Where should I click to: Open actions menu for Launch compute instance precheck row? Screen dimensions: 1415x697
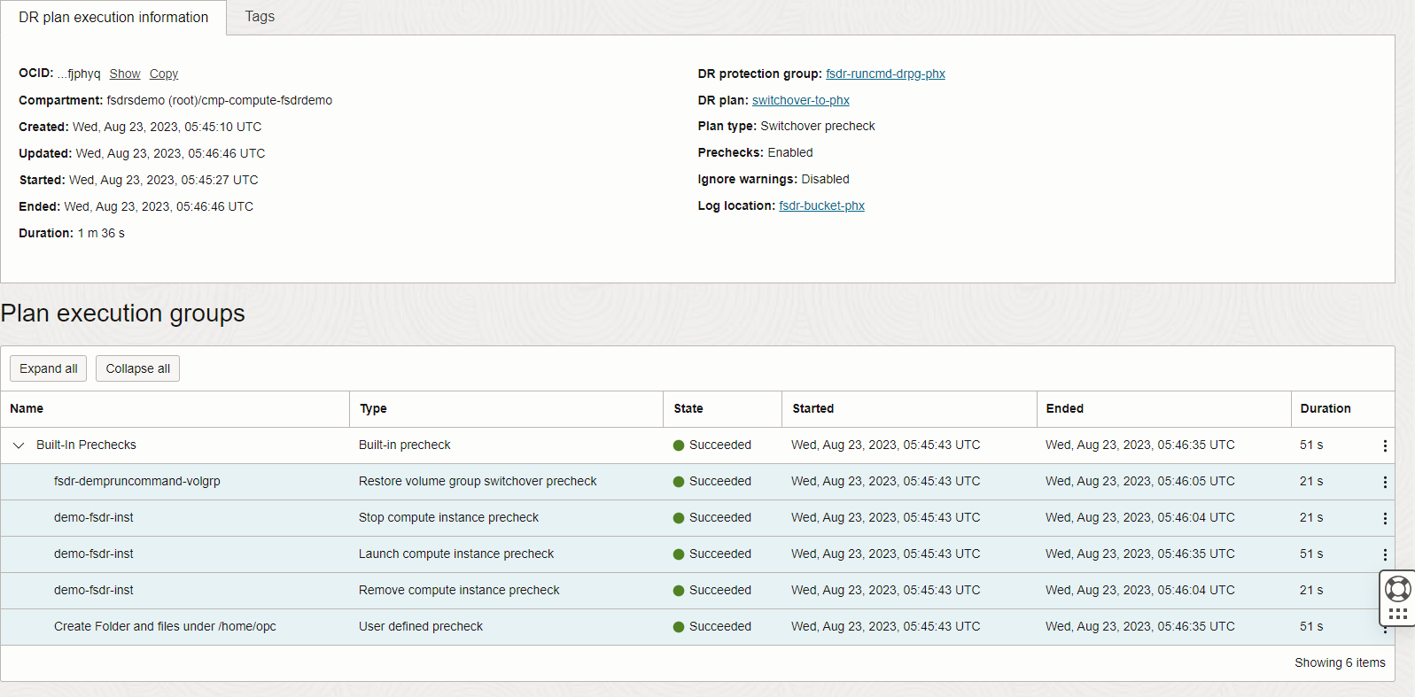1385,554
